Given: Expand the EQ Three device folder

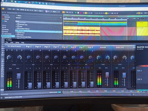Looking at the screenshot, I should [16, 33].
